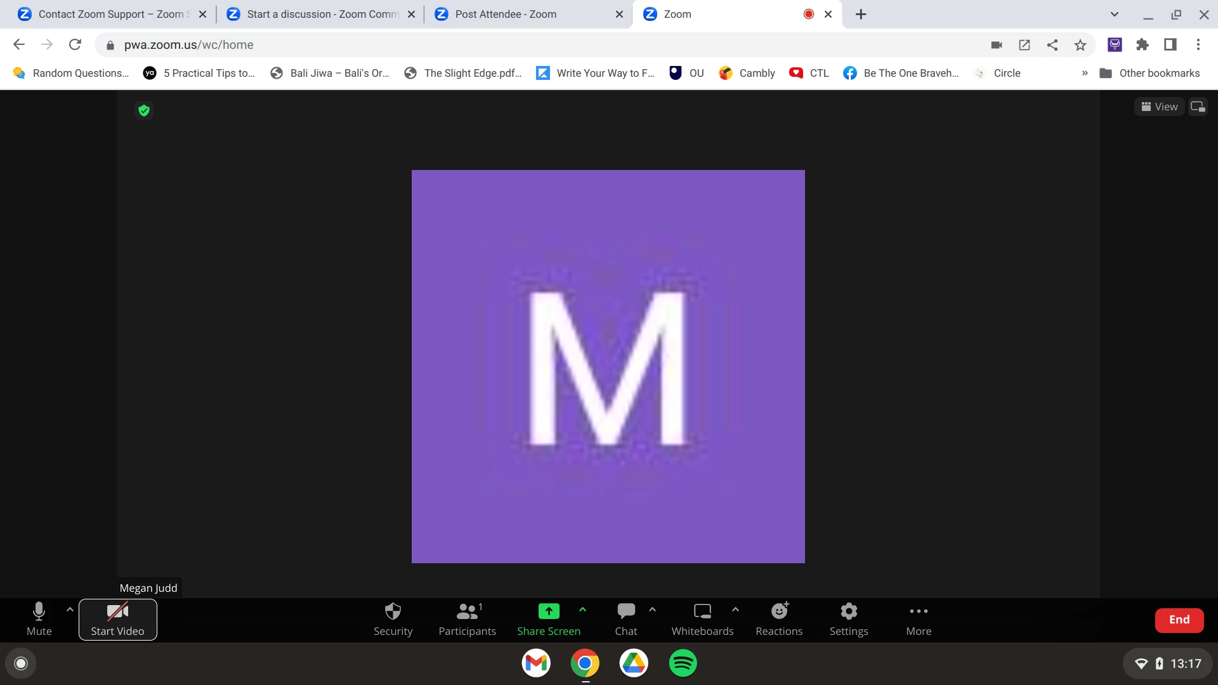Open the View layout button

click(1159, 107)
